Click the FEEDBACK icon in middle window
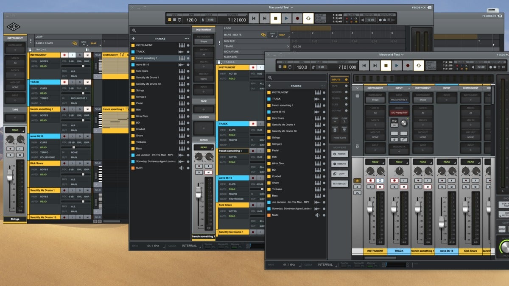The width and height of the screenshot is (509, 286). click(x=429, y=8)
